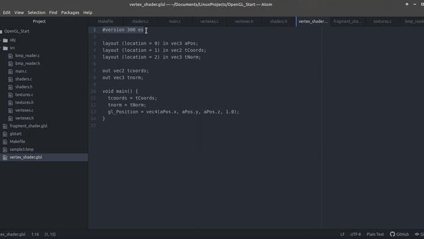424x239 pixels.
Task: Open shaders.h in the tree
Action: pyautogui.click(x=24, y=87)
